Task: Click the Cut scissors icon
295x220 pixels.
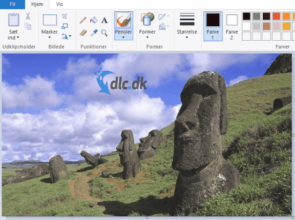Action: [x=28, y=17]
